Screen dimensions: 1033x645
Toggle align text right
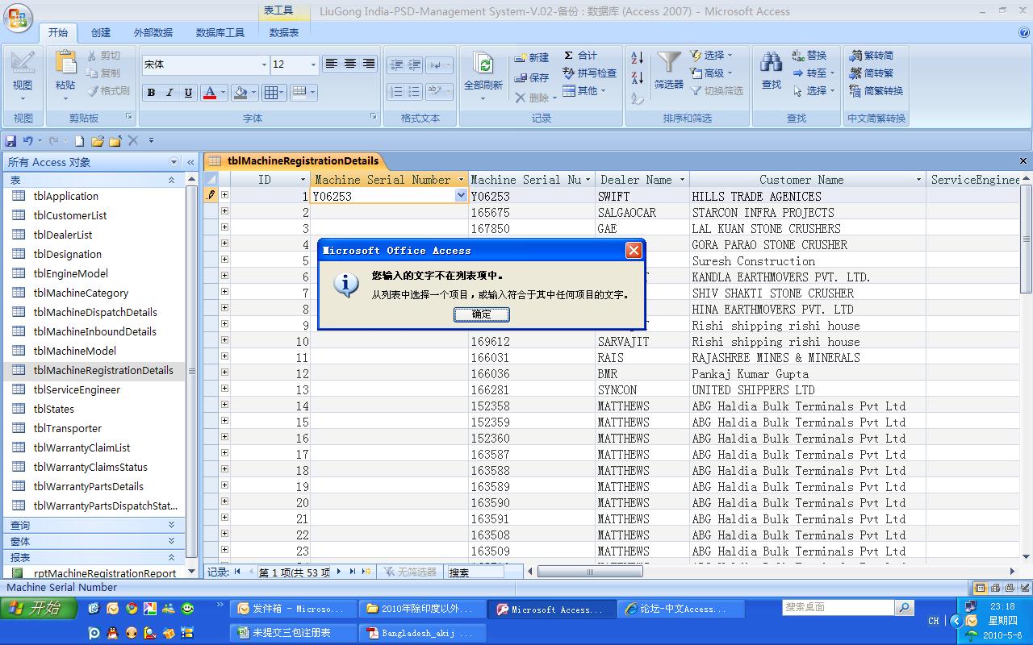click(x=369, y=64)
